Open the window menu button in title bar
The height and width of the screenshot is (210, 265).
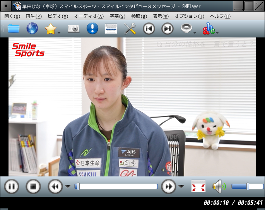pos(6,6)
